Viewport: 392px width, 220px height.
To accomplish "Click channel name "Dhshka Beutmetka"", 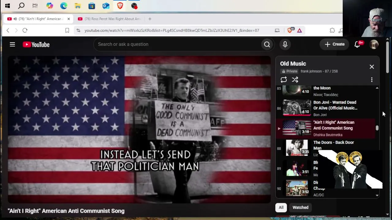I will click(x=328, y=135).
